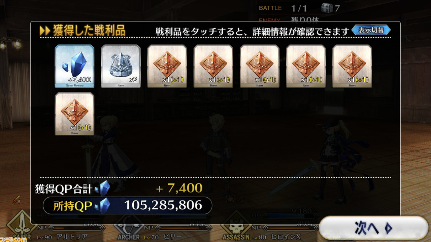The width and height of the screenshot is (431, 242).
Task: Toggle display with 表示切替 button
Action: point(371,30)
